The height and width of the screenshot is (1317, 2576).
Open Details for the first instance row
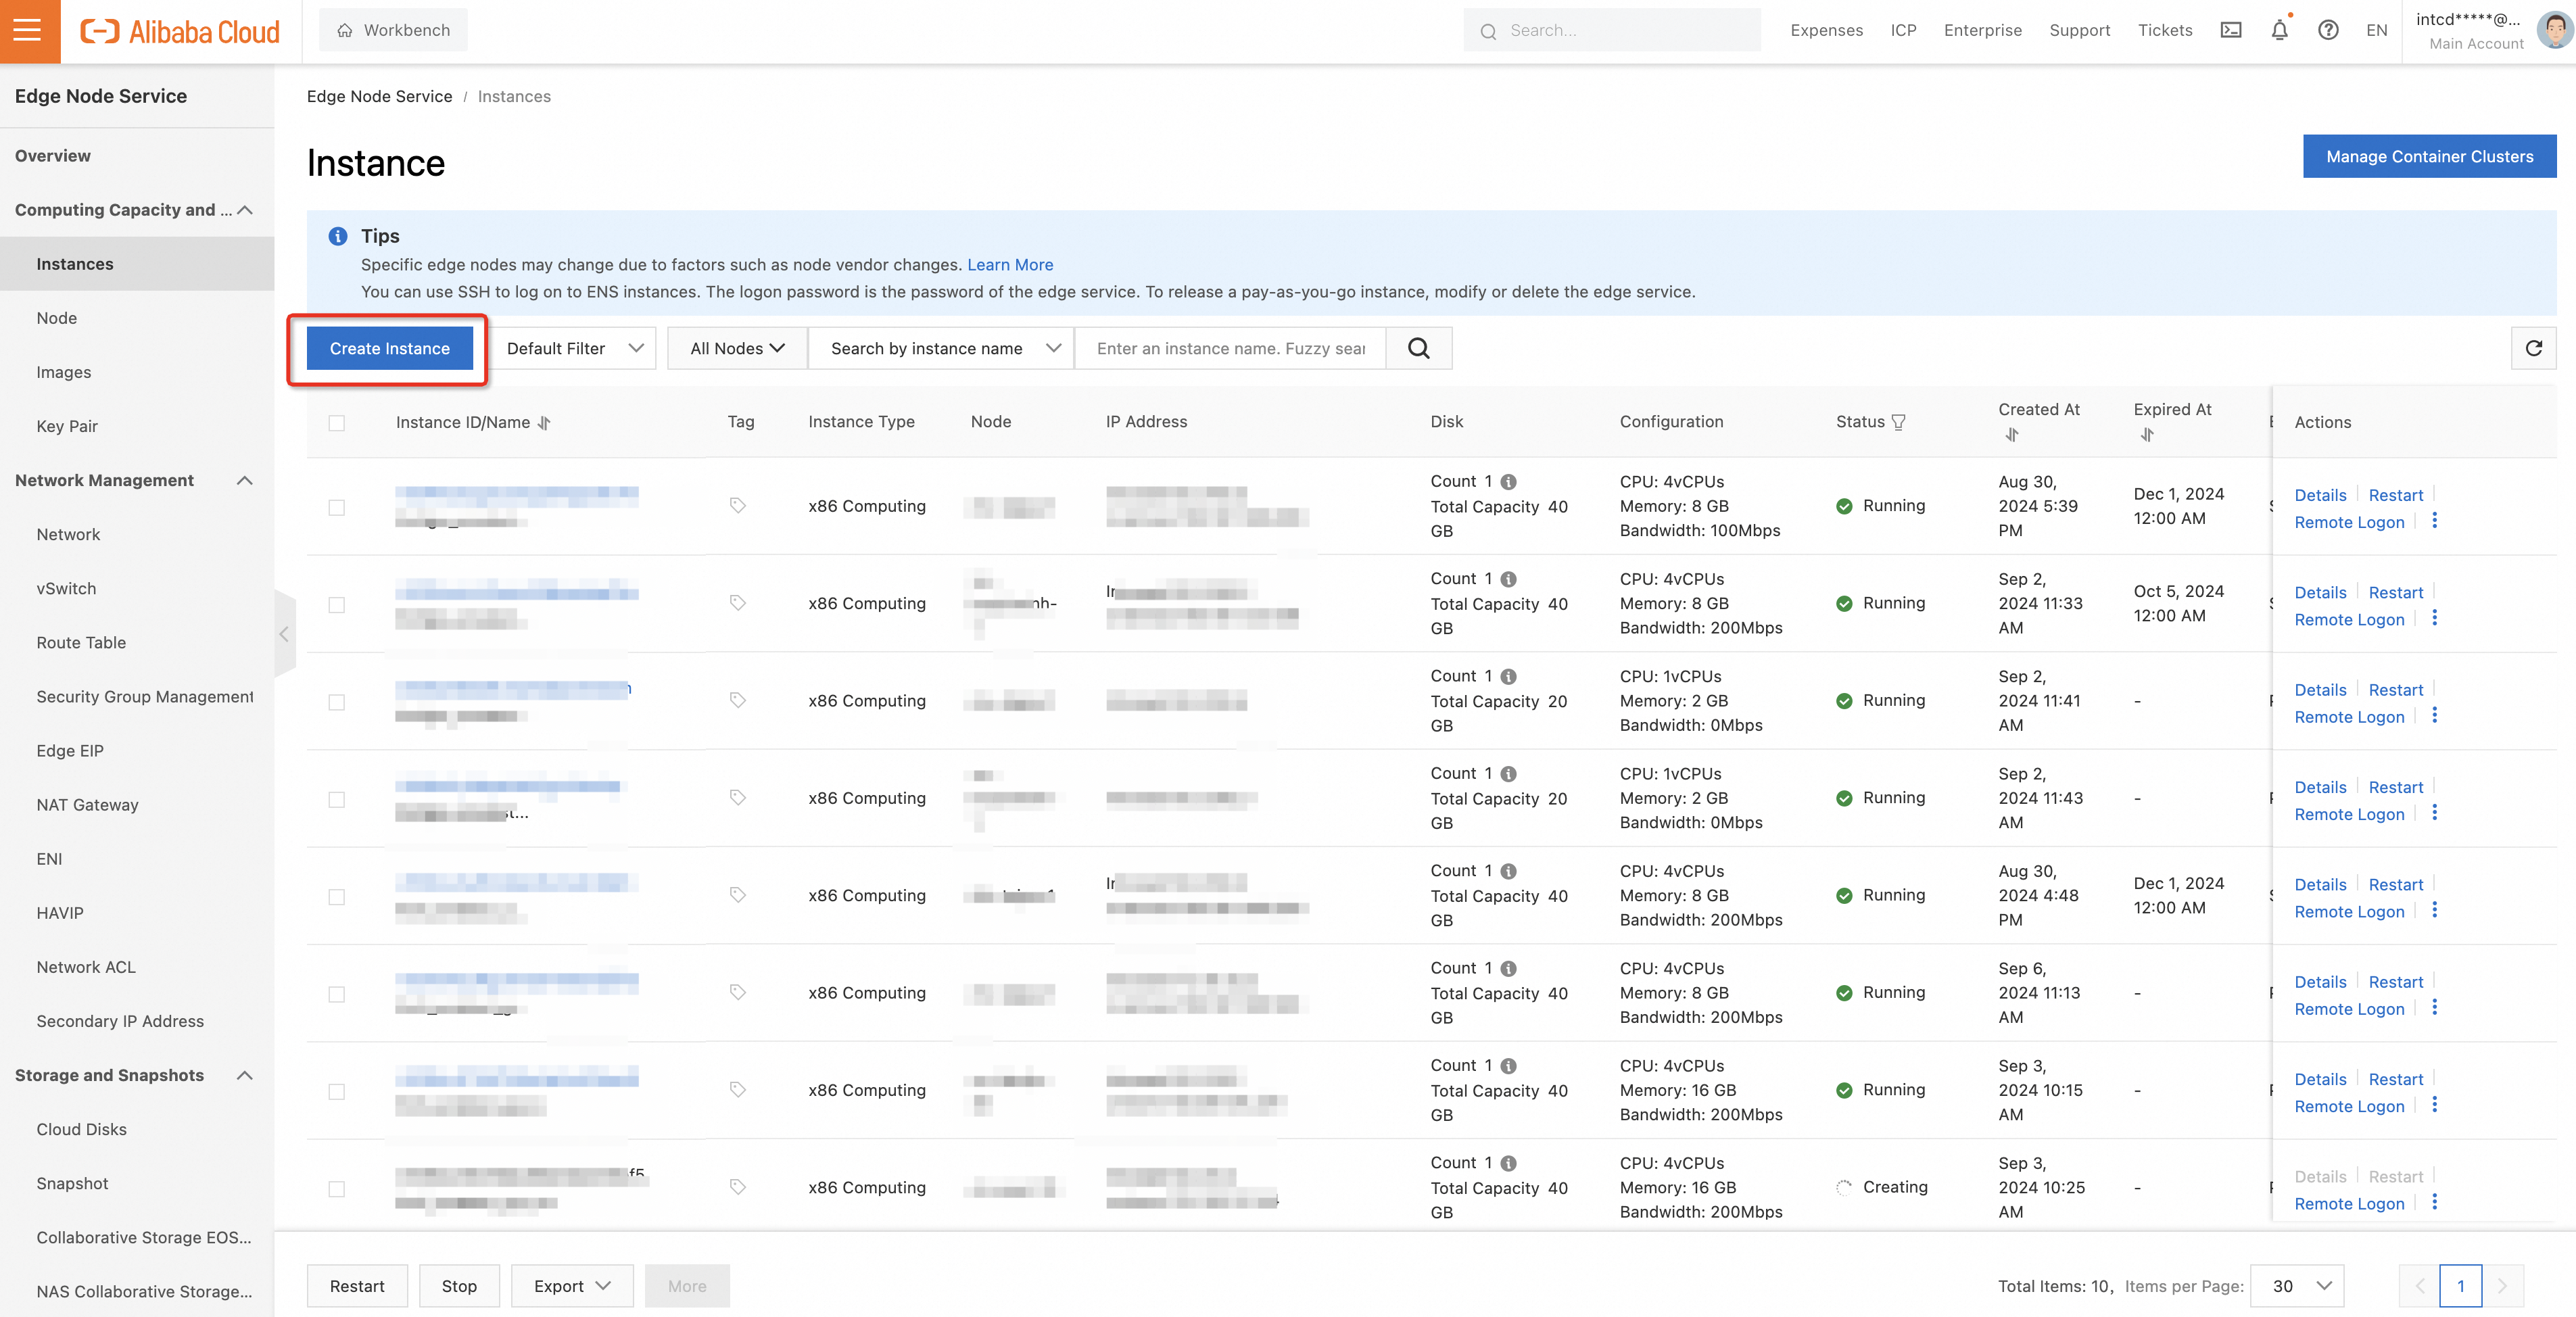2320,495
